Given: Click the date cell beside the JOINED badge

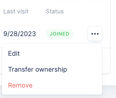Looking at the screenshot, I should (x=19, y=34).
